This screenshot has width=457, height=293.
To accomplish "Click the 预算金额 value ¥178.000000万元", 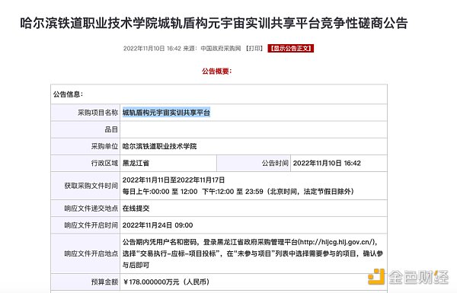I will coord(166,282).
